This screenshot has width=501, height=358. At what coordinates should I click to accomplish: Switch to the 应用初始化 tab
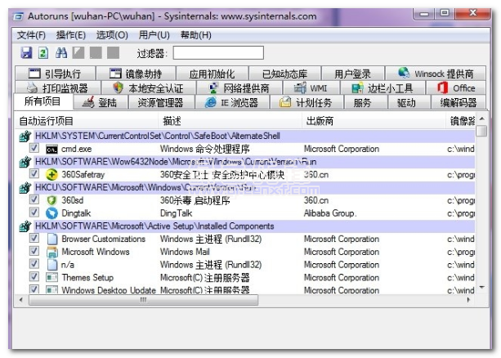(212, 74)
